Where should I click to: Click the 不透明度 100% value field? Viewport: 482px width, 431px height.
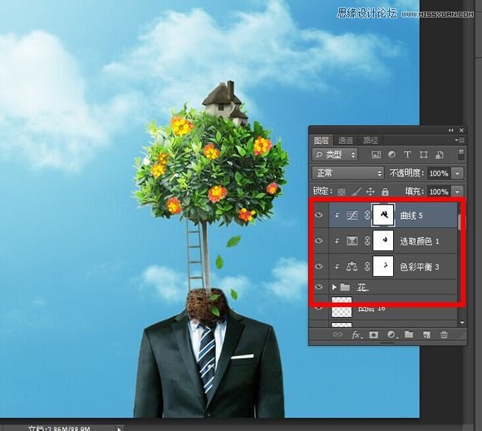(x=439, y=173)
